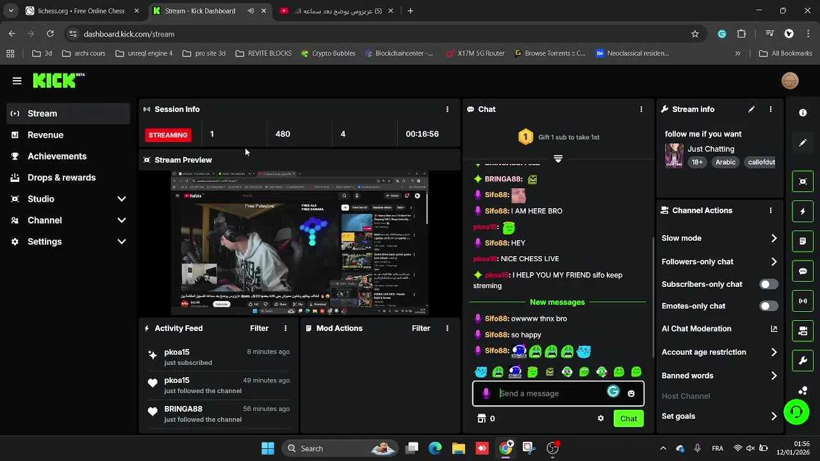820x461 pixels.
Task: Open Session Info three-dot menu
Action: click(447, 109)
